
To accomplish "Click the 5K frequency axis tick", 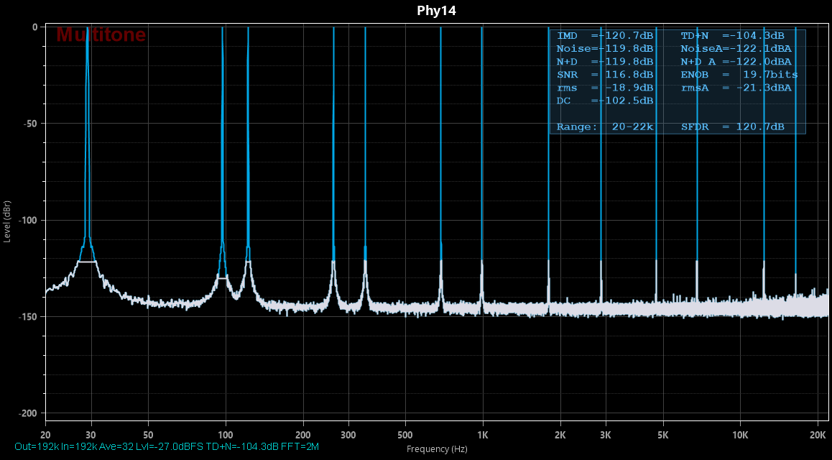I will coord(662,435).
